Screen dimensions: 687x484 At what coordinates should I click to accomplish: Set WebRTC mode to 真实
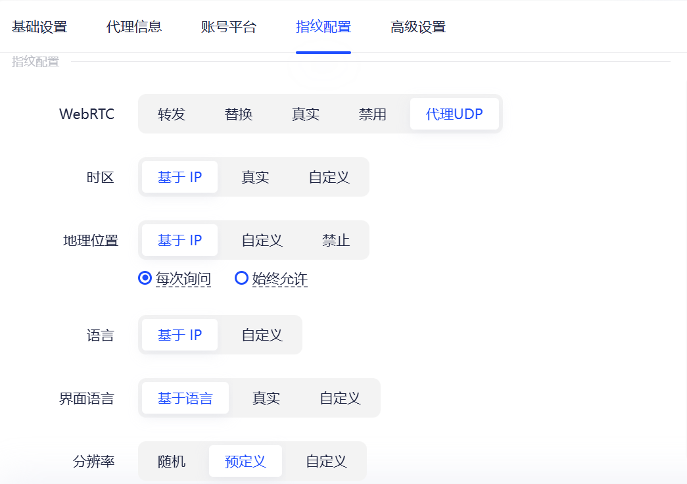pos(306,114)
